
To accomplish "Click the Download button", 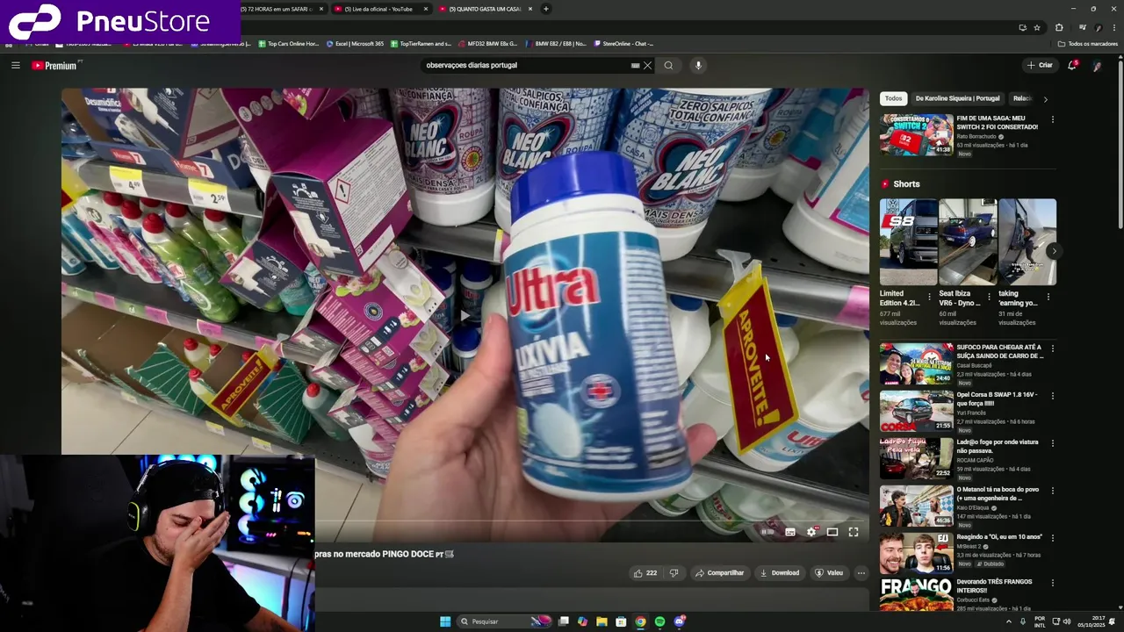I will pyautogui.click(x=780, y=573).
